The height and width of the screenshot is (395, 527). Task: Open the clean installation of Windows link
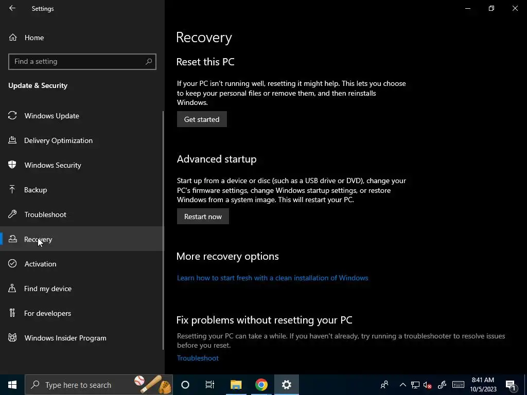coord(273,278)
